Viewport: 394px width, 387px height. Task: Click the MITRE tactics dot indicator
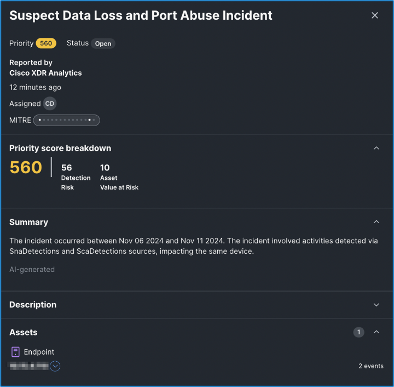(66, 120)
